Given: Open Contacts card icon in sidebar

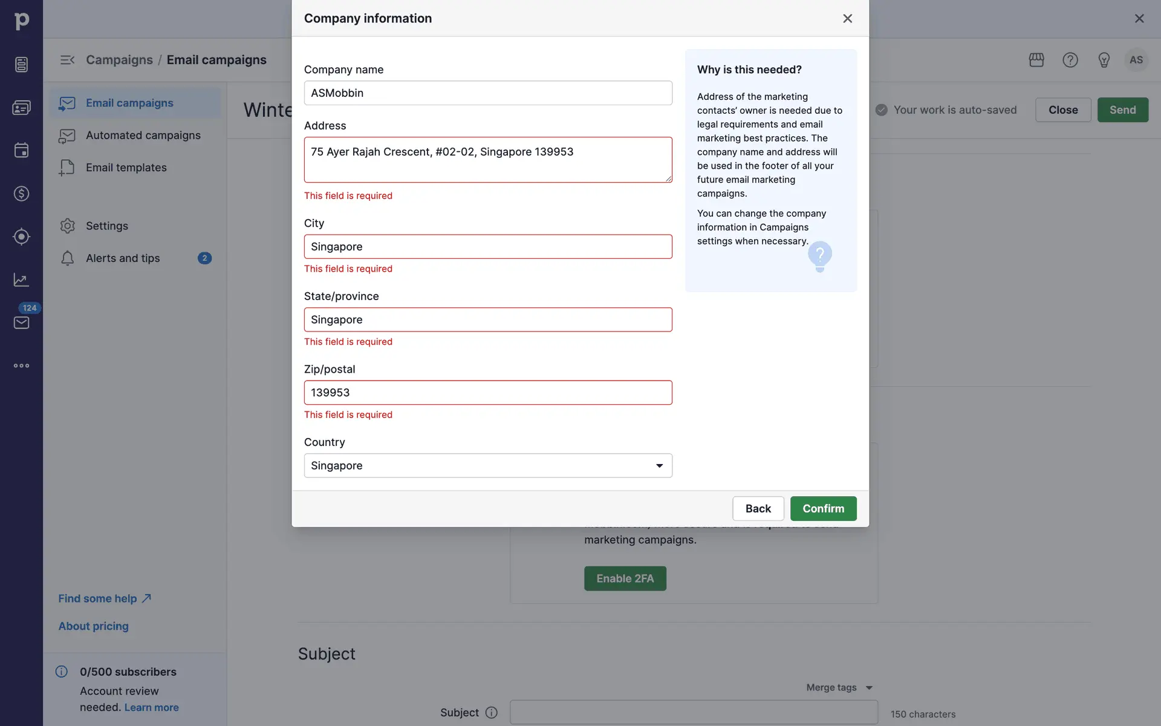Looking at the screenshot, I should (21, 108).
